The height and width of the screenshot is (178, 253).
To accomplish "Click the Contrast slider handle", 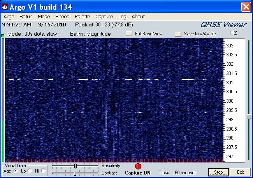I will 75,173.
